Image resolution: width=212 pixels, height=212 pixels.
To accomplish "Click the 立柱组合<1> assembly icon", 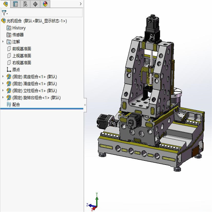I will click(x=9, y=91).
